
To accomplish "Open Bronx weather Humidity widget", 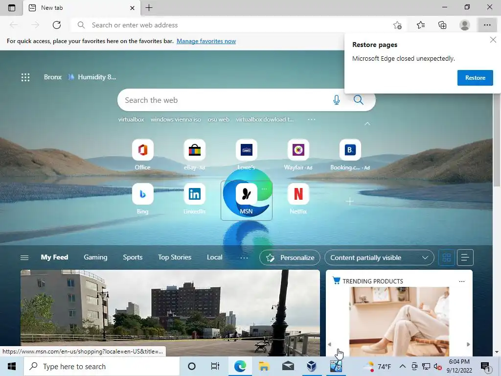I will click(80, 77).
